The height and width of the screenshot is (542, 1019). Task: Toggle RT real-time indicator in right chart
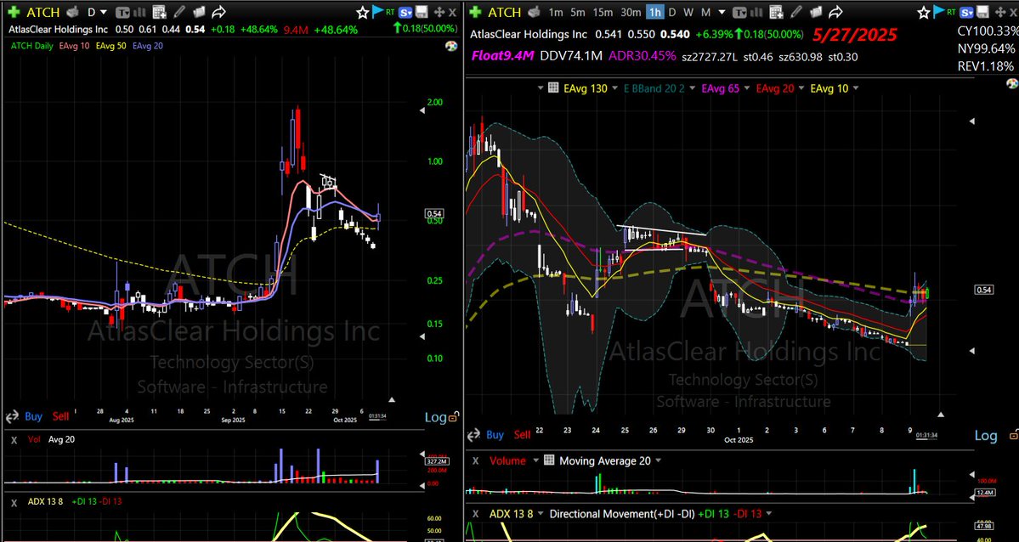(x=951, y=12)
